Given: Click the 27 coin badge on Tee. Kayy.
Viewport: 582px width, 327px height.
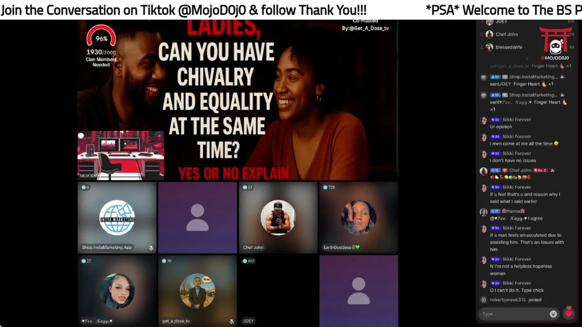Looking at the screenshot, I should (86, 261).
